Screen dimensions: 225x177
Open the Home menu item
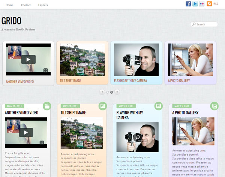tap(9, 5)
